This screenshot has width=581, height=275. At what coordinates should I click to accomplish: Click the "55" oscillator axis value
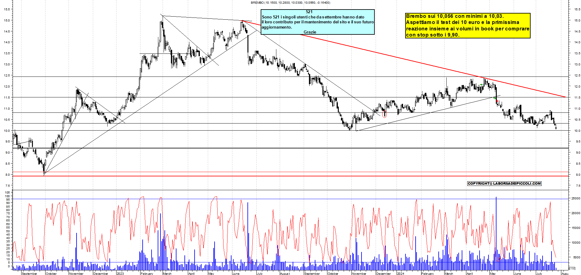tap(8, 228)
